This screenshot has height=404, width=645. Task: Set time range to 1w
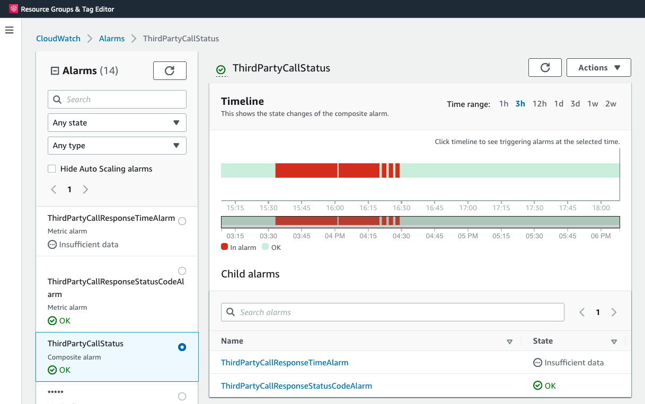click(x=593, y=104)
